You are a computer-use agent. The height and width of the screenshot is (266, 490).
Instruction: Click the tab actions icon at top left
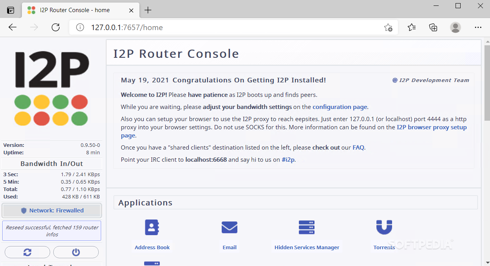pyautogui.click(x=11, y=10)
